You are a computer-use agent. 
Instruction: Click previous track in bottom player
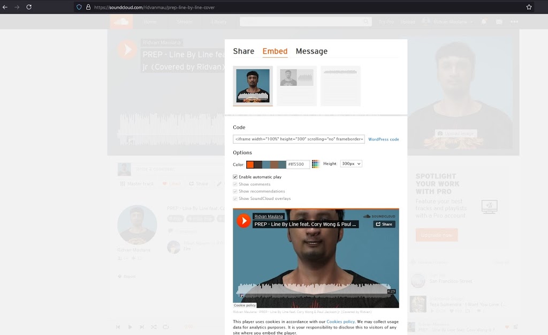click(118, 327)
